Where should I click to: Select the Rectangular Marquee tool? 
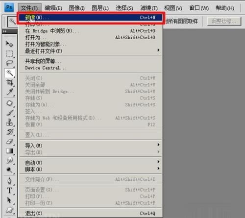click(9, 53)
